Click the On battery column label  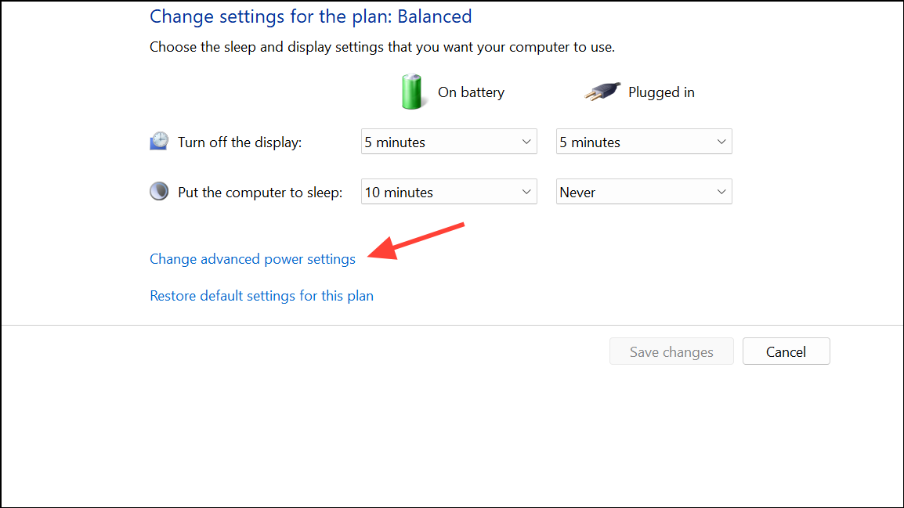pos(471,92)
